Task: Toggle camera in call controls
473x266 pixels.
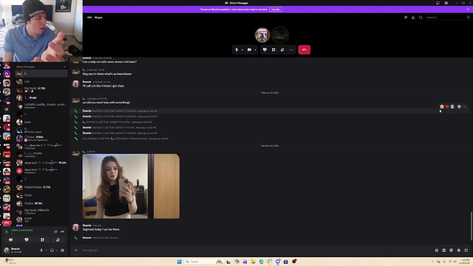Action: coord(249,50)
